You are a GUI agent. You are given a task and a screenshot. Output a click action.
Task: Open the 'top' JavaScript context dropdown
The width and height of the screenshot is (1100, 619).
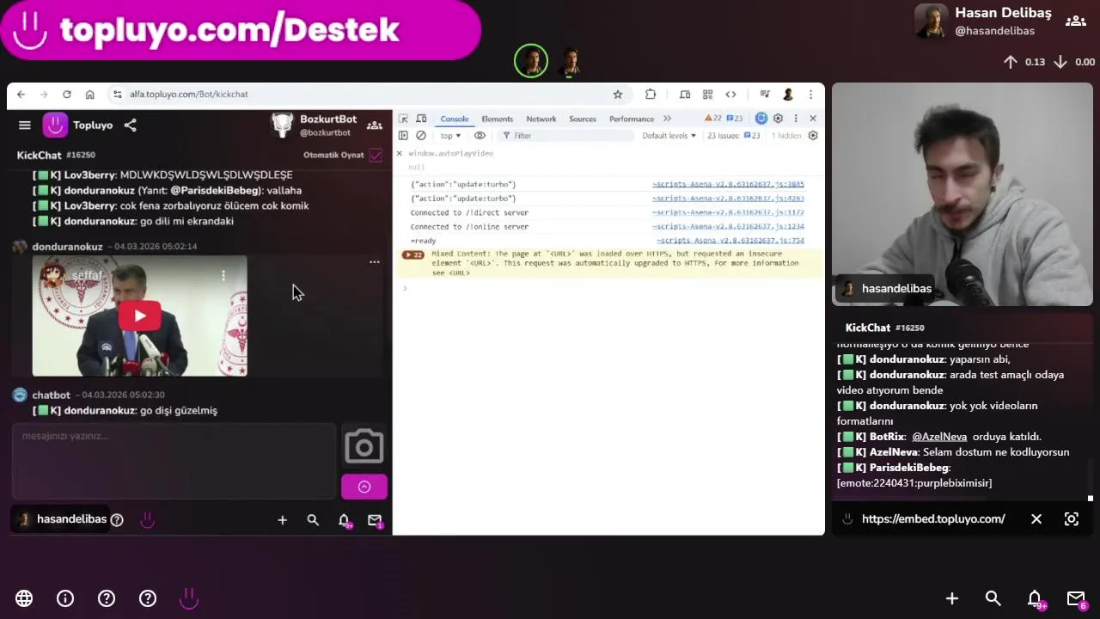click(x=450, y=136)
